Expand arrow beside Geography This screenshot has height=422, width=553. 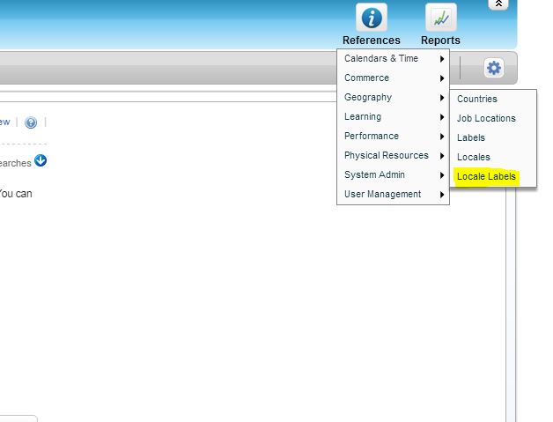tap(442, 98)
